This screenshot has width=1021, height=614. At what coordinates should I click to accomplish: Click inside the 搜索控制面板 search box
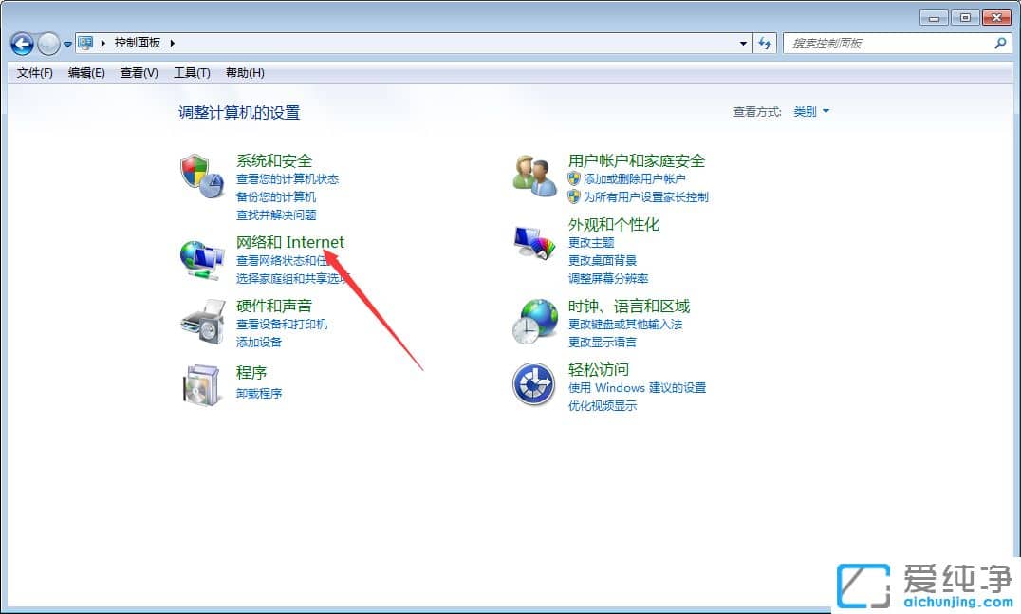[882, 43]
